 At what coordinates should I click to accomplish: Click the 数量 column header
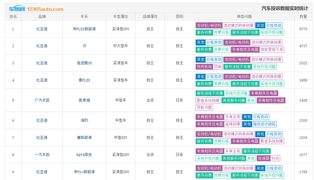(x=303, y=17)
